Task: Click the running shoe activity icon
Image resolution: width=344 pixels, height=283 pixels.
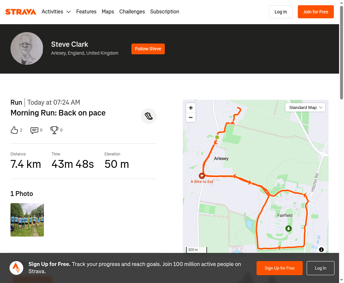Action: (x=149, y=116)
